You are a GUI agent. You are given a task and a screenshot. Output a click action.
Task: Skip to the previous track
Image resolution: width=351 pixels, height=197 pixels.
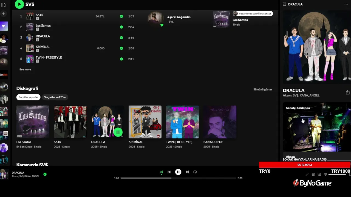click(x=169, y=172)
